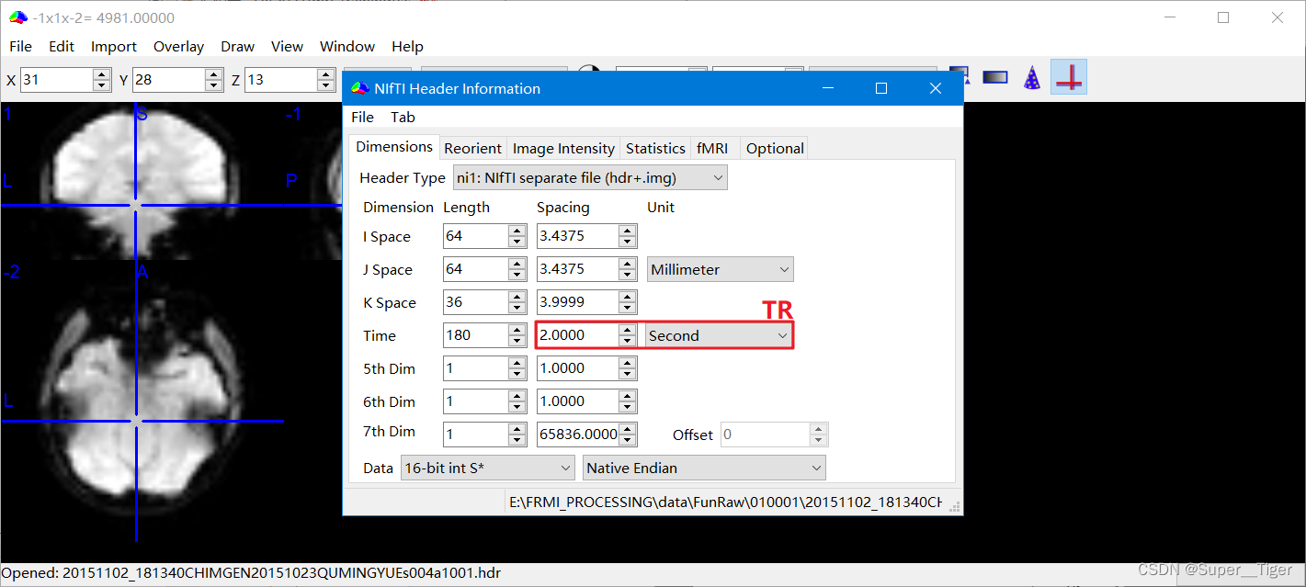1306x587 pixels.
Task: Increase 5th Dim spacing with its up arrow
Action: click(627, 363)
